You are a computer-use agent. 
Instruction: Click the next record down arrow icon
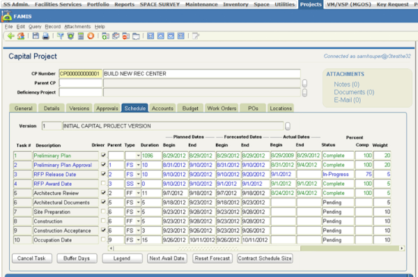(171, 36)
